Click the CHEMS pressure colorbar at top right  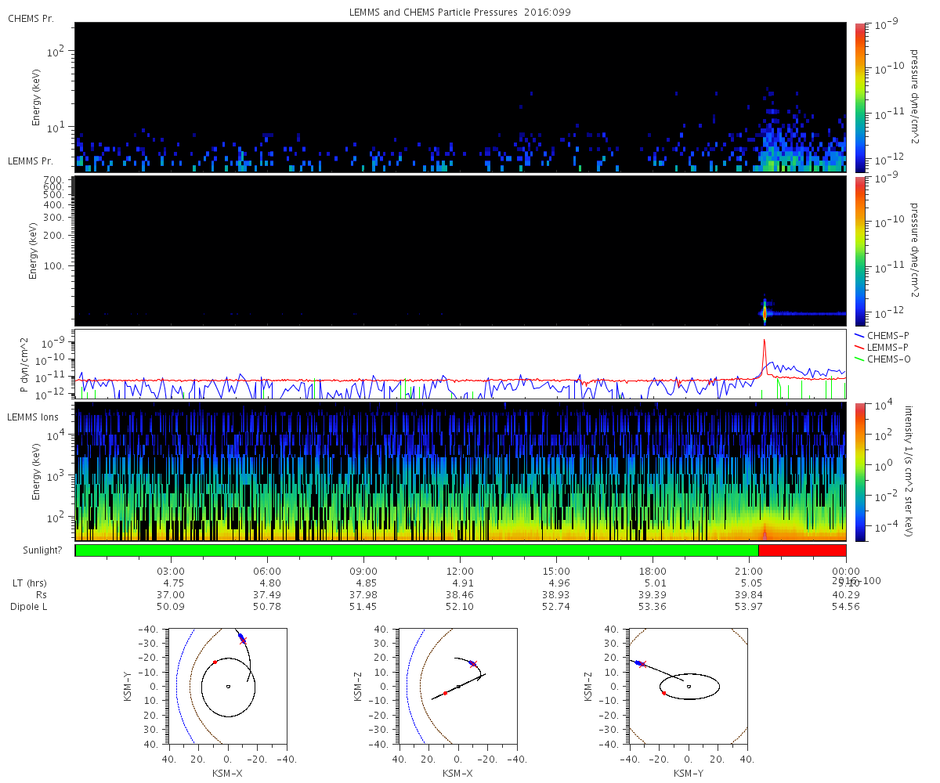click(x=859, y=97)
